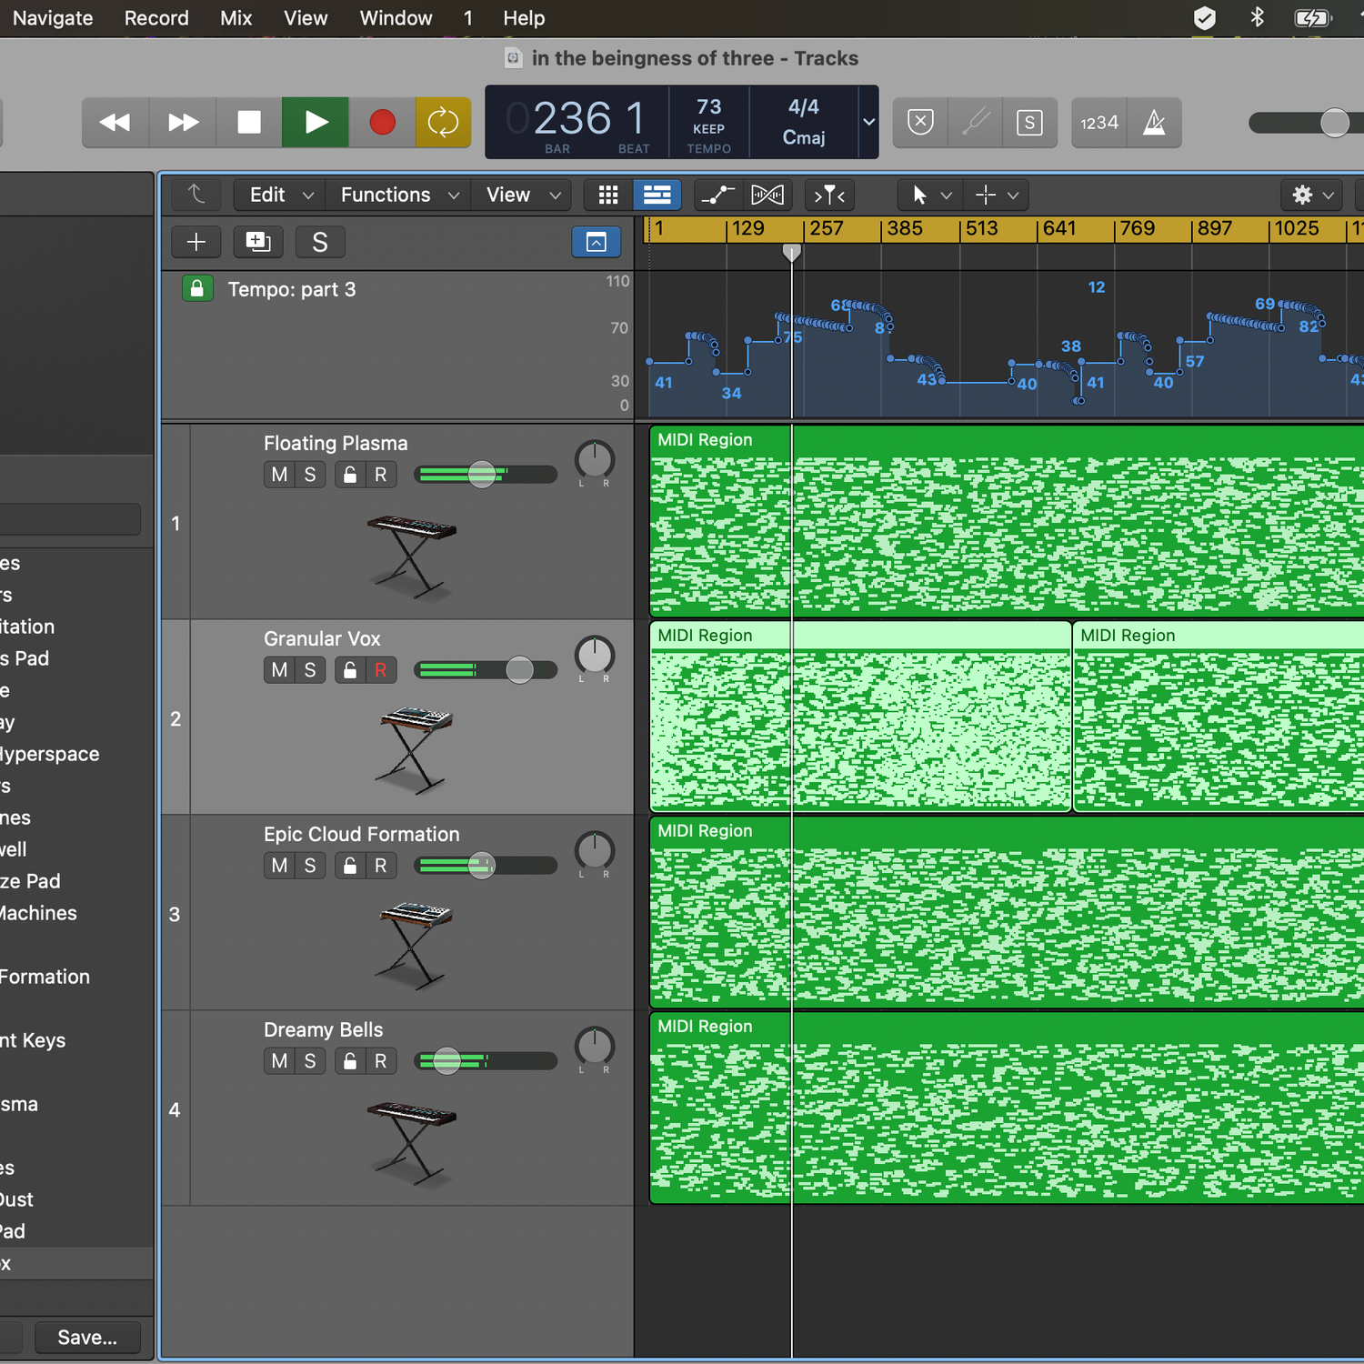The image size is (1364, 1364).
Task: Click the metronome icon
Action: point(1154,122)
